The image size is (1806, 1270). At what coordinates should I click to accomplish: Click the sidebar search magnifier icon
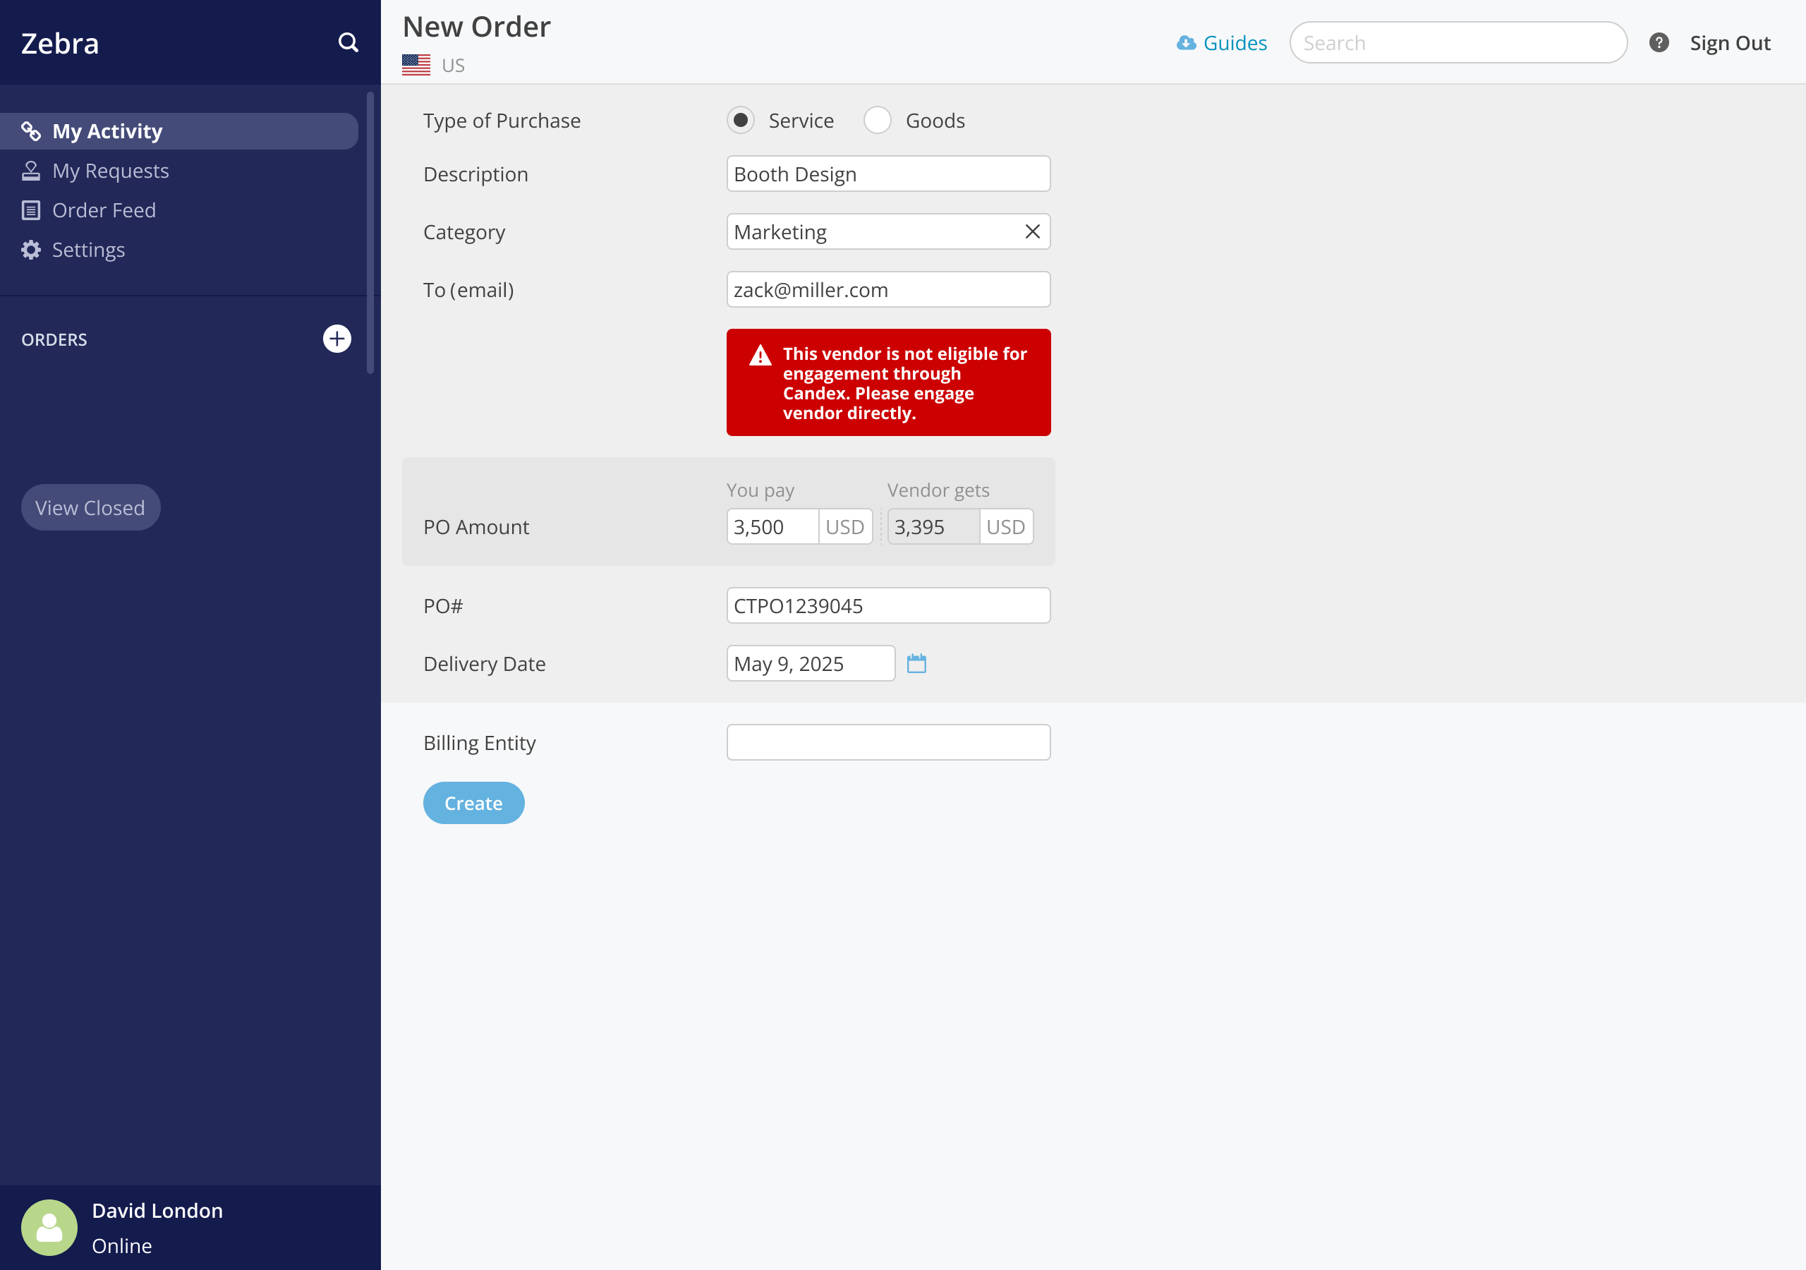coord(348,42)
